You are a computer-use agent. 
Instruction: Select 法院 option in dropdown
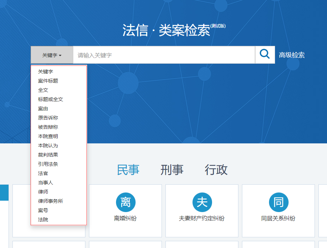coord(43,220)
